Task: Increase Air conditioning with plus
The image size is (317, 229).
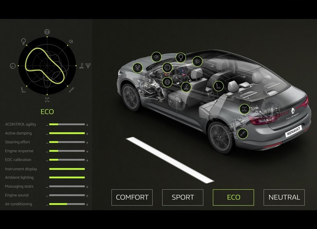Action: (x=87, y=205)
